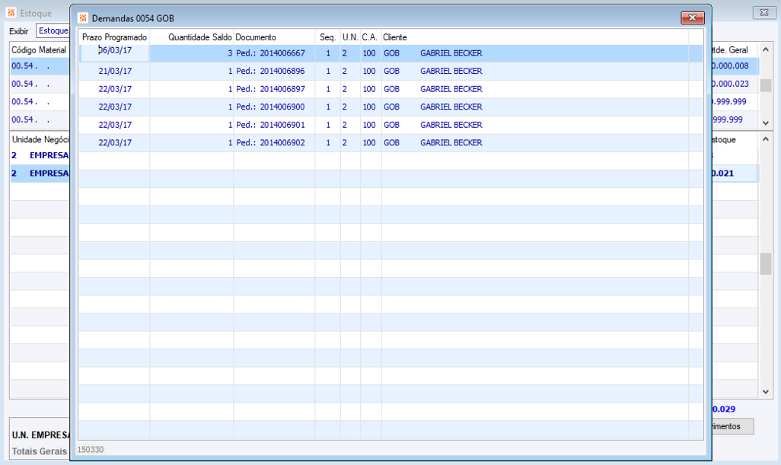This screenshot has width=781, height=465.
Task: Click the C.A. column header
Action: [371, 37]
